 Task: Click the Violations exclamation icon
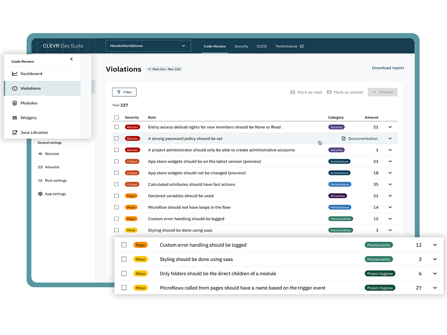[x=15, y=88]
